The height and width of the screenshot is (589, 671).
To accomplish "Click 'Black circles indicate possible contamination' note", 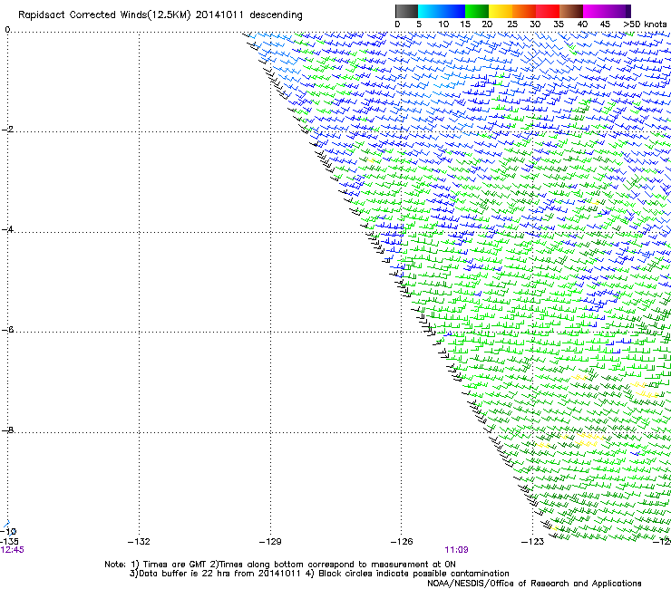I will 413,574.
